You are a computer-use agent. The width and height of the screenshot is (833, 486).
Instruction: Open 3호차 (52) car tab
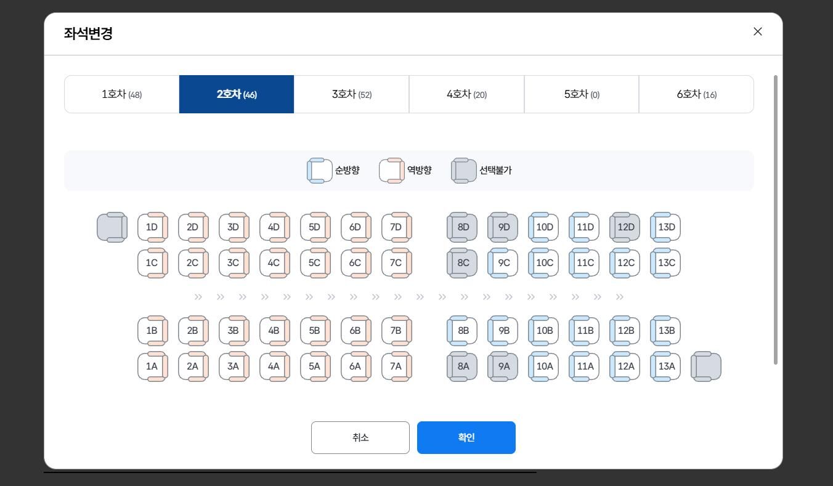[351, 94]
